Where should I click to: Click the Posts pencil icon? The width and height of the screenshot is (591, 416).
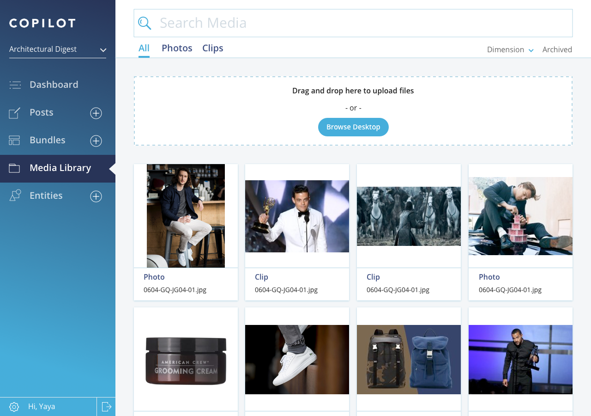pos(15,113)
